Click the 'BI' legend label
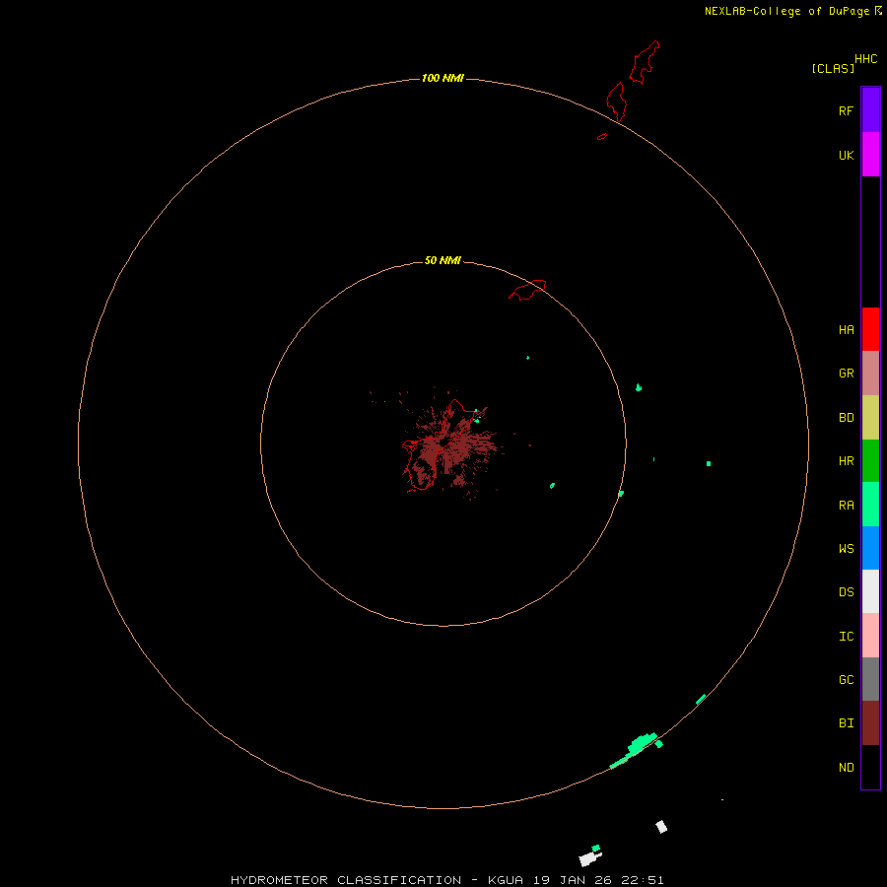Viewport: 887px width, 887px height. pyautogui.click(x=846, y=723)
